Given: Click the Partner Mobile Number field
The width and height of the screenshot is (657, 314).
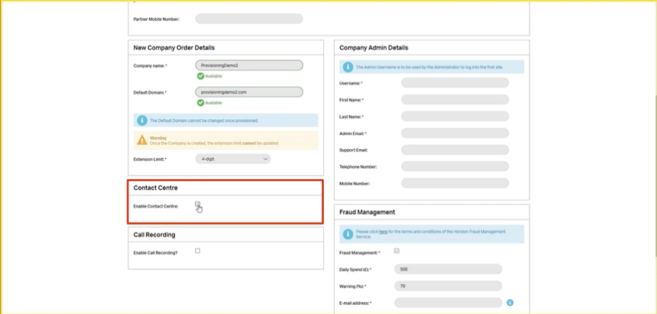Looking at the screenshot, I should point(249,19).
